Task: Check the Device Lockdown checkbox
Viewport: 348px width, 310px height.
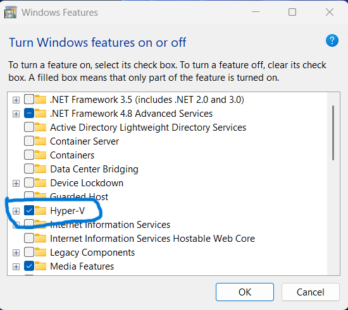Action: pyautogui.click(x=29, y=182)
